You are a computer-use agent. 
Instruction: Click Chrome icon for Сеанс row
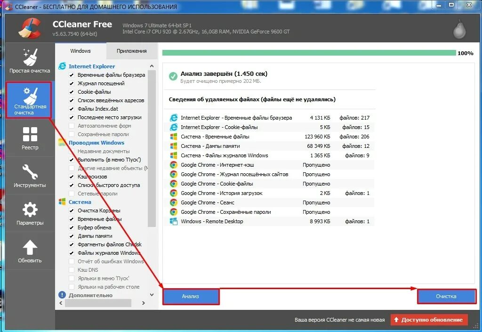point(174,202)
